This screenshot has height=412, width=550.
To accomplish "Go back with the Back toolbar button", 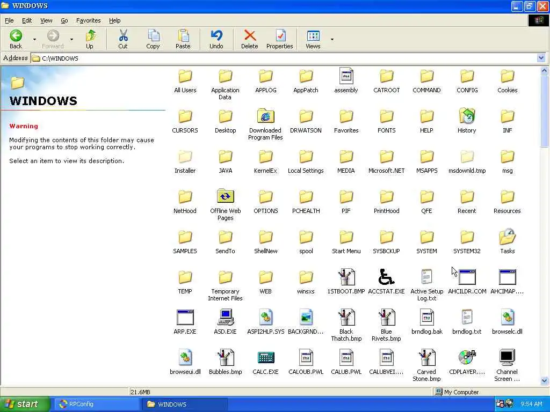I will point(16,39).
